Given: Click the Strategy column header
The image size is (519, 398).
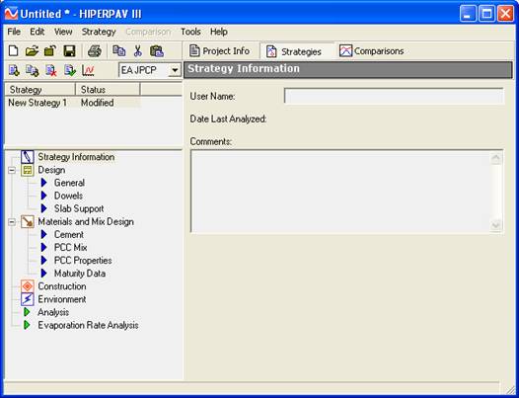Looking at the screenshot, I should (x=40, y=90).
